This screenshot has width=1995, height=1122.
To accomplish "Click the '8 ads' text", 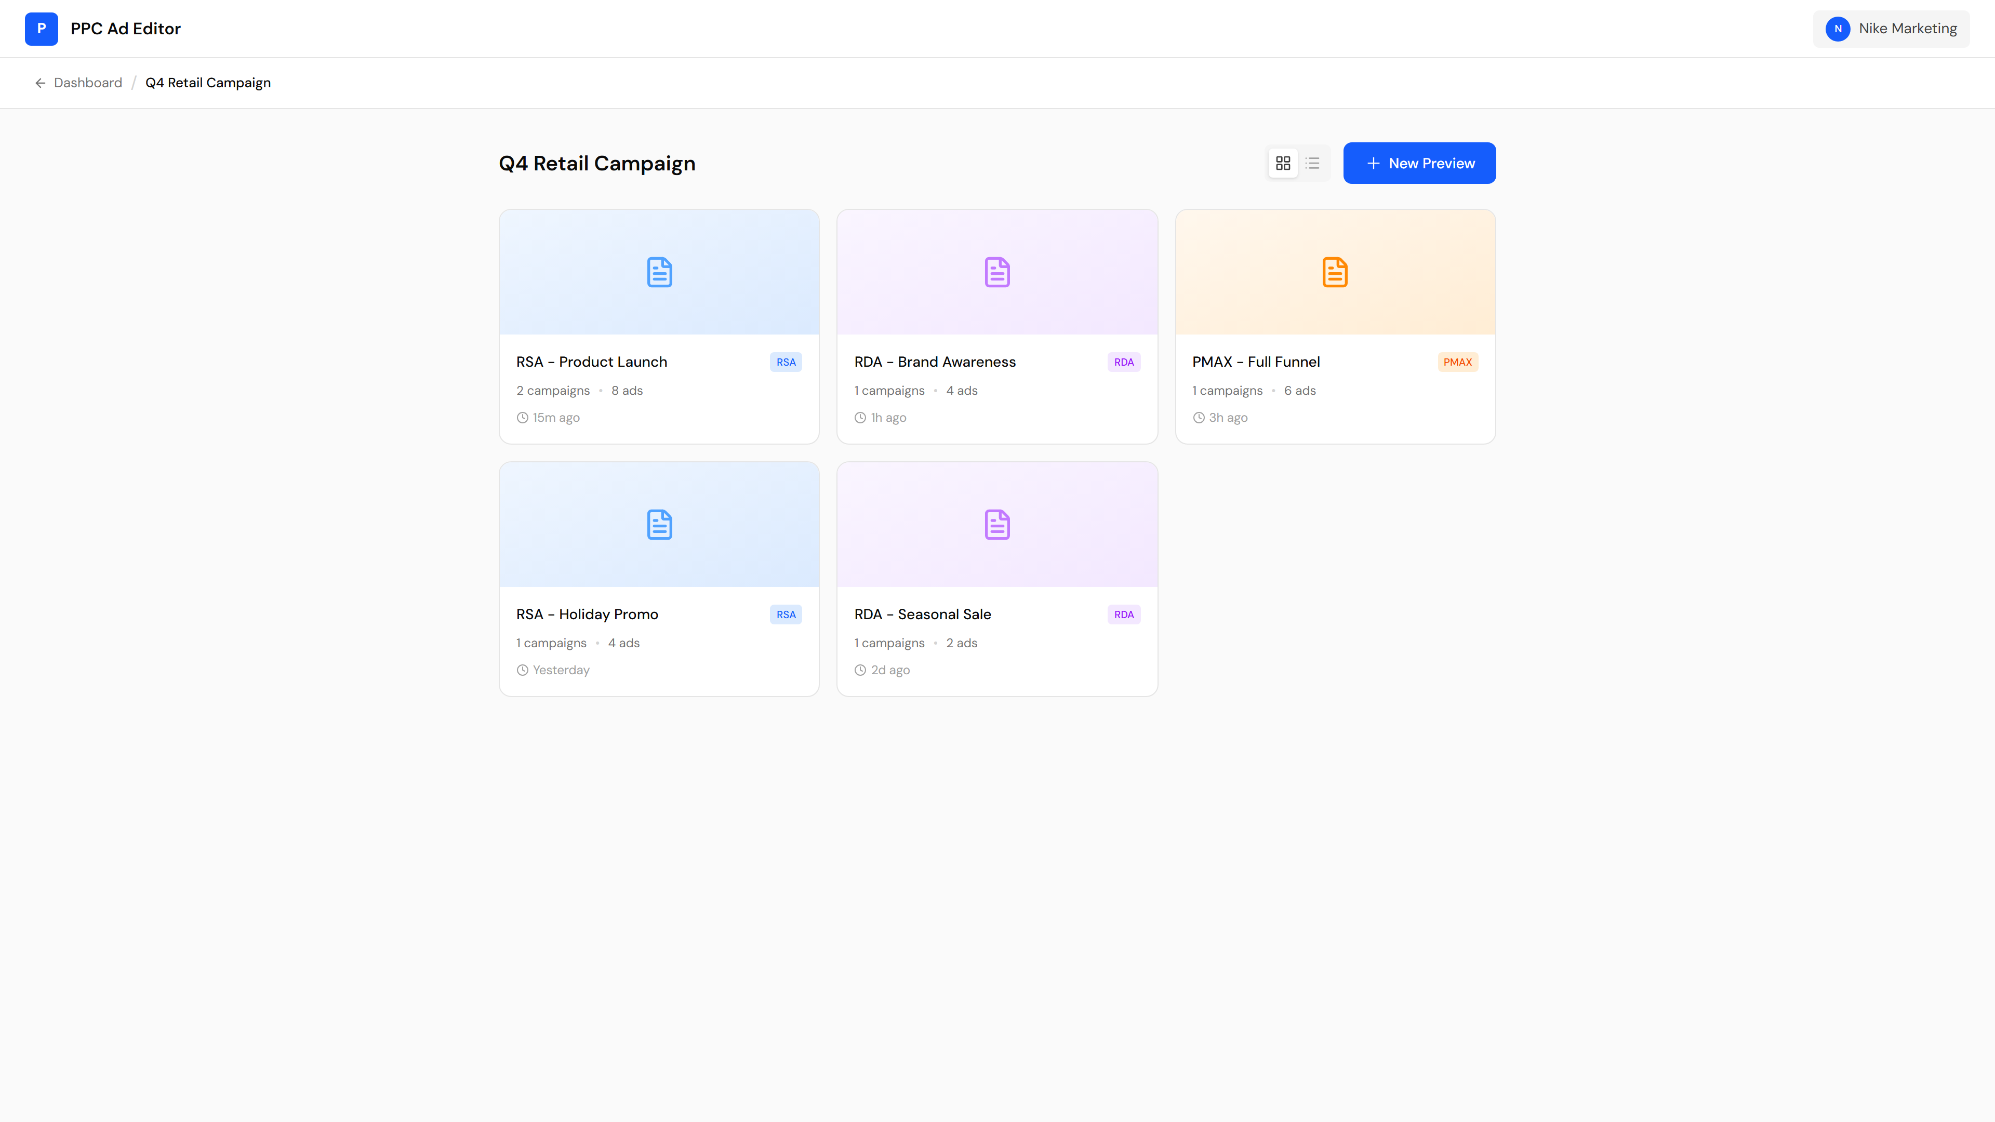I will pos(627,390).
